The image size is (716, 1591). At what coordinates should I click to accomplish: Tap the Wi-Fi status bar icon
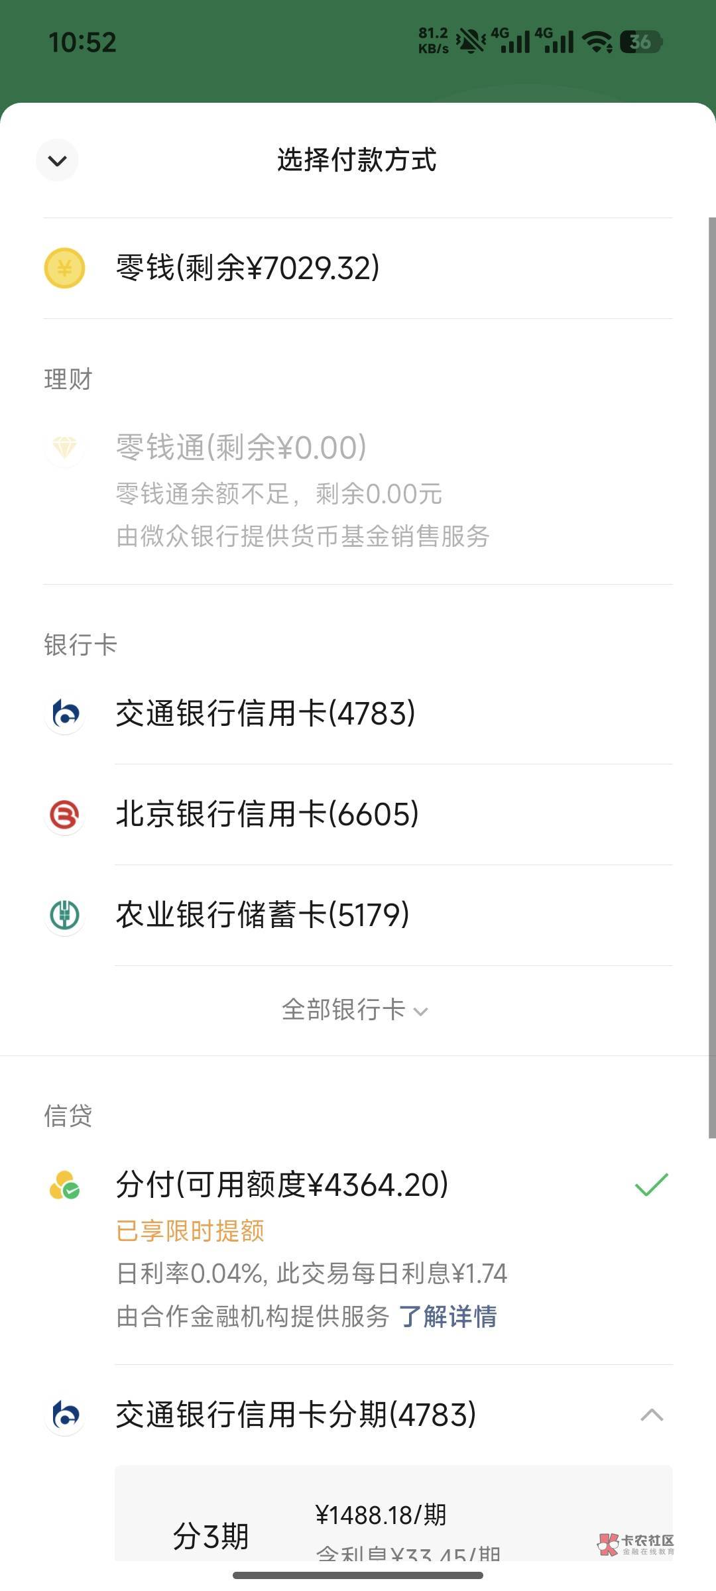click(597, 42)
